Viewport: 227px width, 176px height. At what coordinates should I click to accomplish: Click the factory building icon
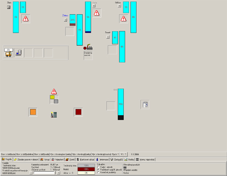(x=88, y=47)
